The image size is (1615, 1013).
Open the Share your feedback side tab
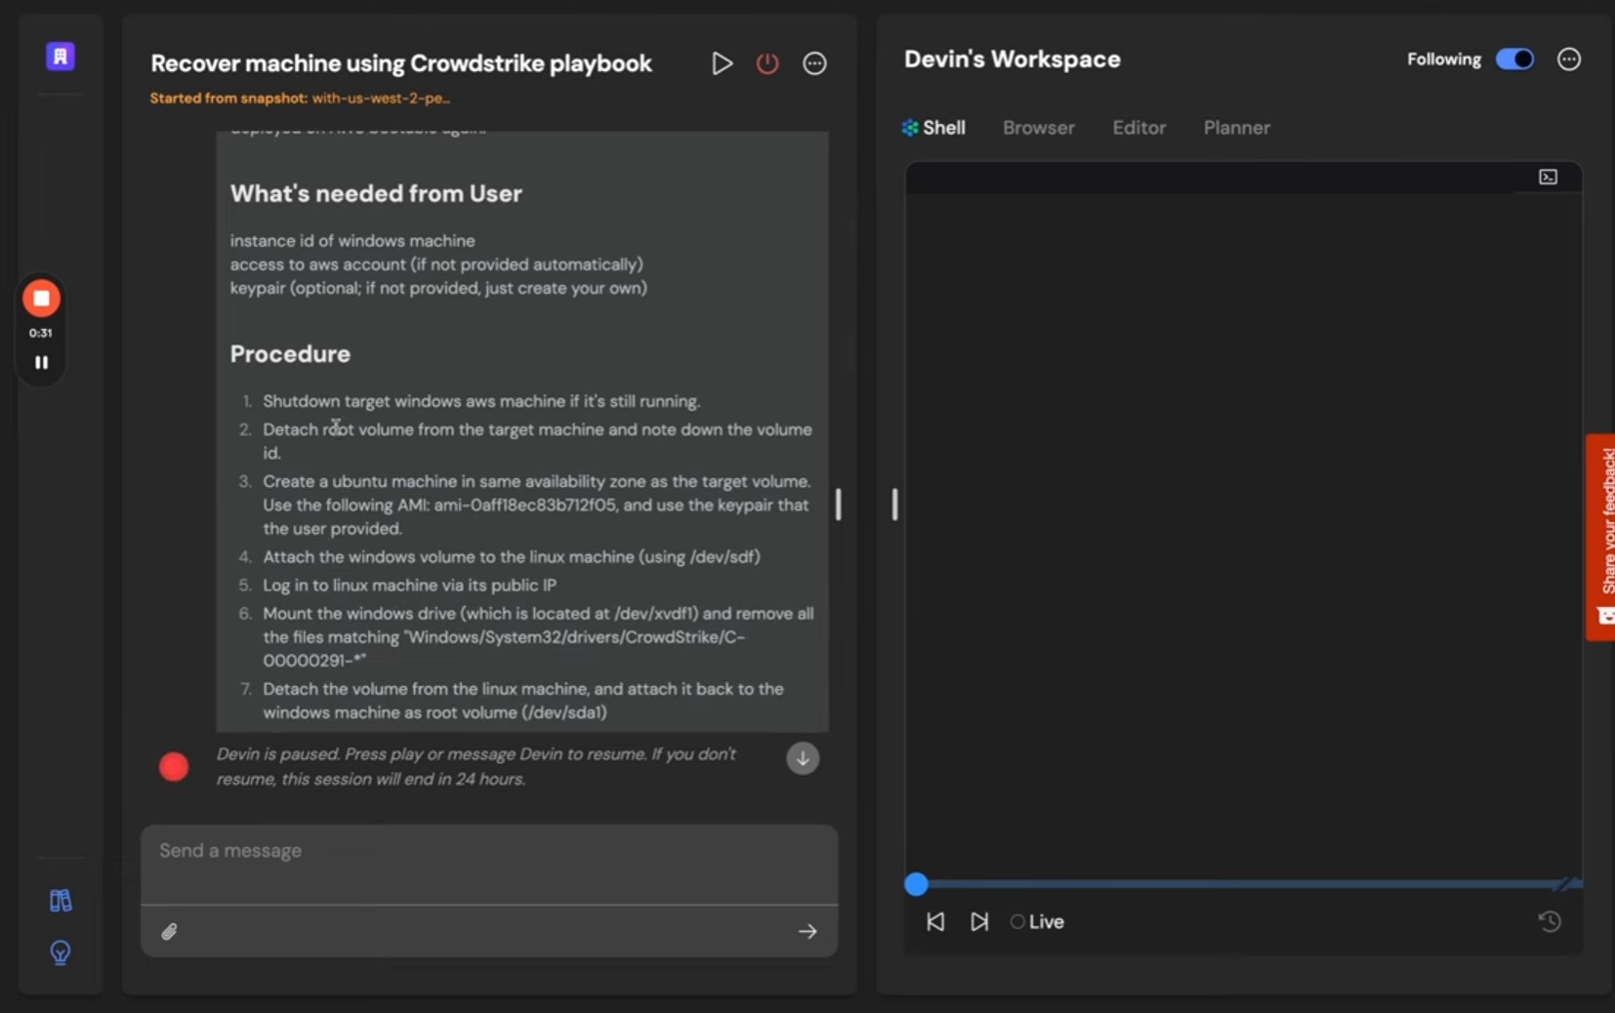click(x=1601, y=537)
